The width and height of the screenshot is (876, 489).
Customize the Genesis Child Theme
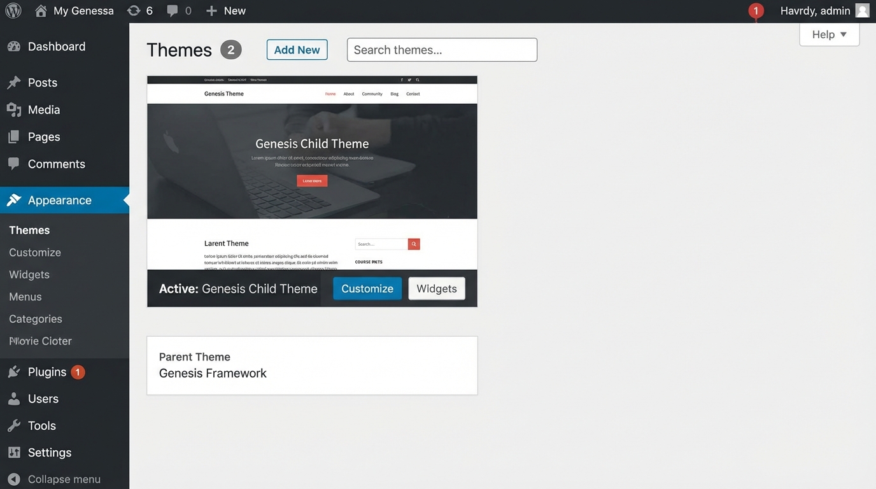click(367, 288)
